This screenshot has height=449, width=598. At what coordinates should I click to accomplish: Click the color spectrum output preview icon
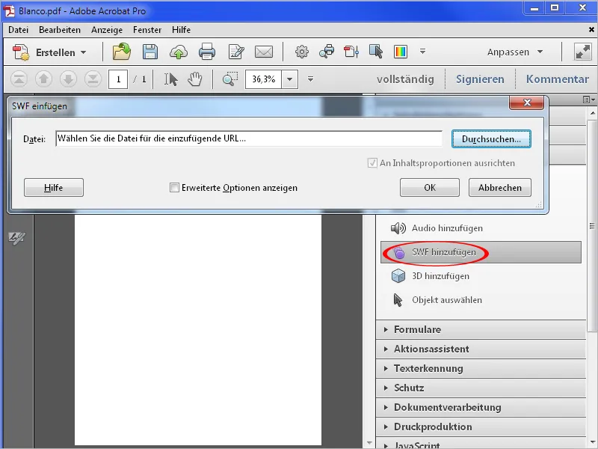(x=401, y=52)
